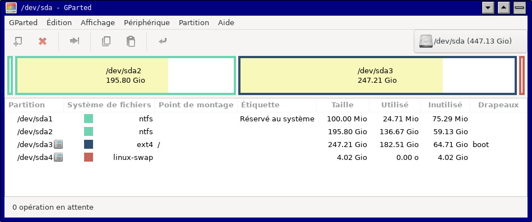Click the up-arrow title bar button

[x=504, y=7]
